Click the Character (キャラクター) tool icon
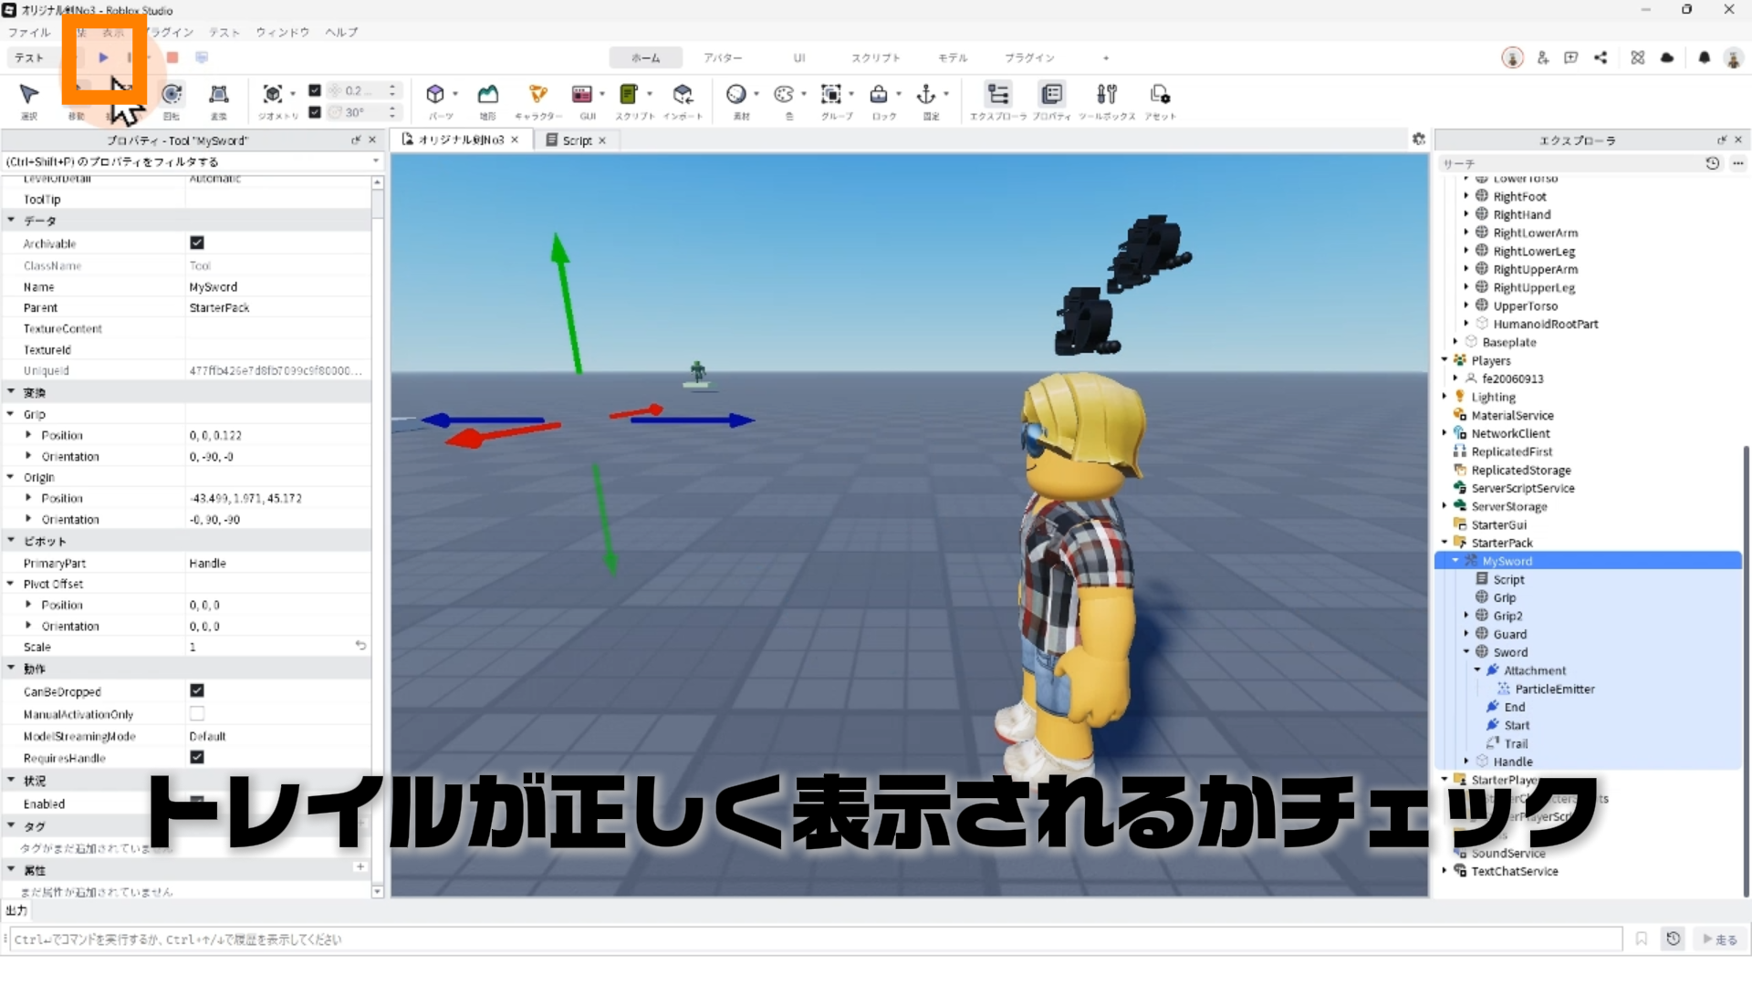This screenshot has width=1752, height=985. pos(537,95)
